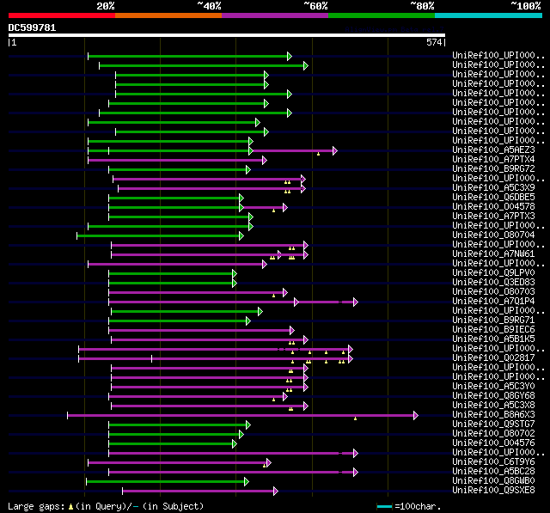This screenshot has height=513, width=550.
Task: Click the arrowhead ending the UniRef100_A7Q1P4 alignment
Action: click(356, 302)
